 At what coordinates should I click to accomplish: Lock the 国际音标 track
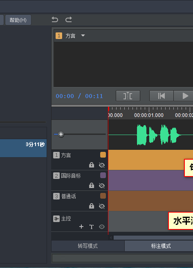coord(92,186)
